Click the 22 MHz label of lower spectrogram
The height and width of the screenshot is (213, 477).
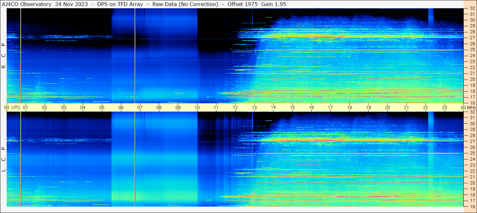[x=472, y=171]
